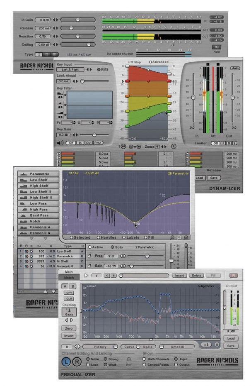Viewport: 251px width, 386px height.
Task: Select the right channel R button
Action: click(x=77, y=362)
